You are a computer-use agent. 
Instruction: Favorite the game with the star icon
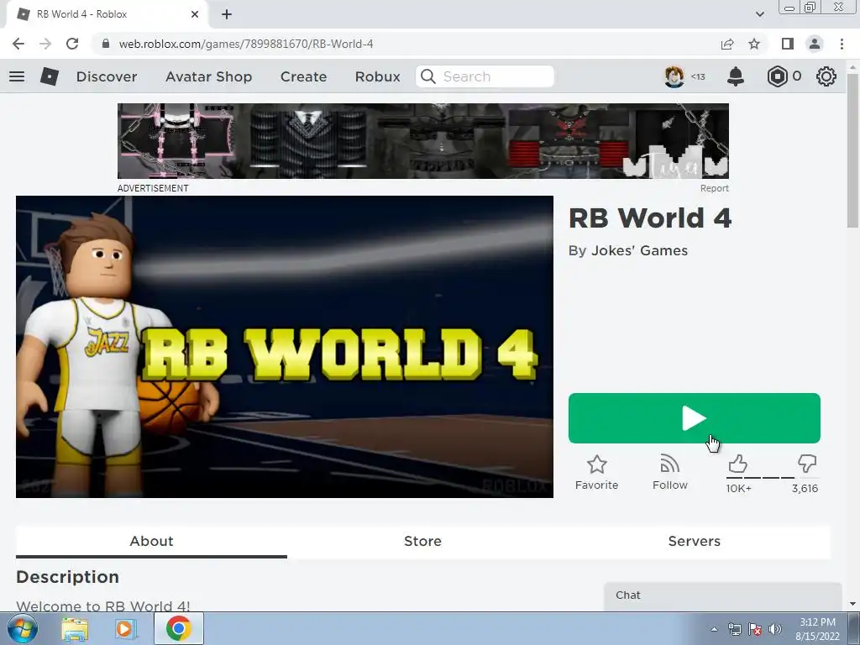tap(597, 473)
